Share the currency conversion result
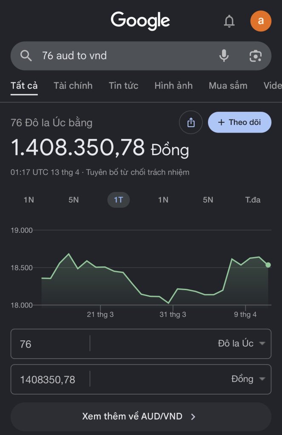 pos(191,122)
